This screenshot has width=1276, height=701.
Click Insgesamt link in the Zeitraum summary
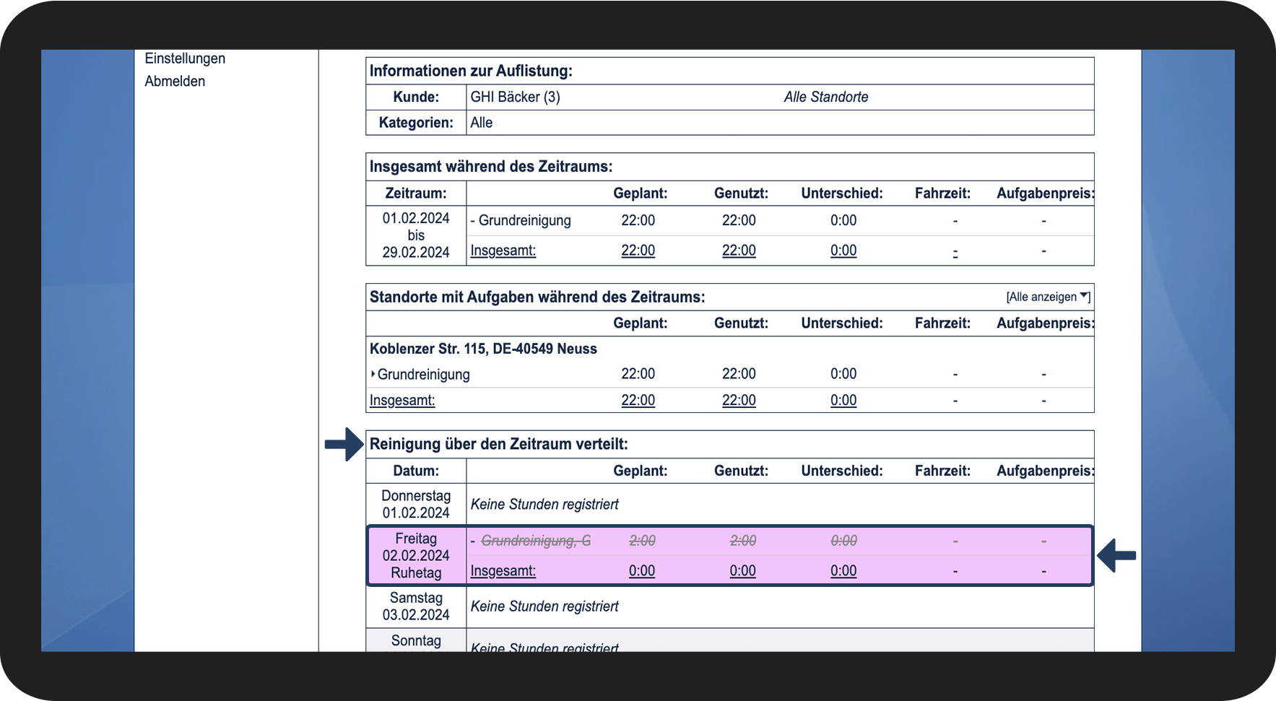(x=503, y=251)
